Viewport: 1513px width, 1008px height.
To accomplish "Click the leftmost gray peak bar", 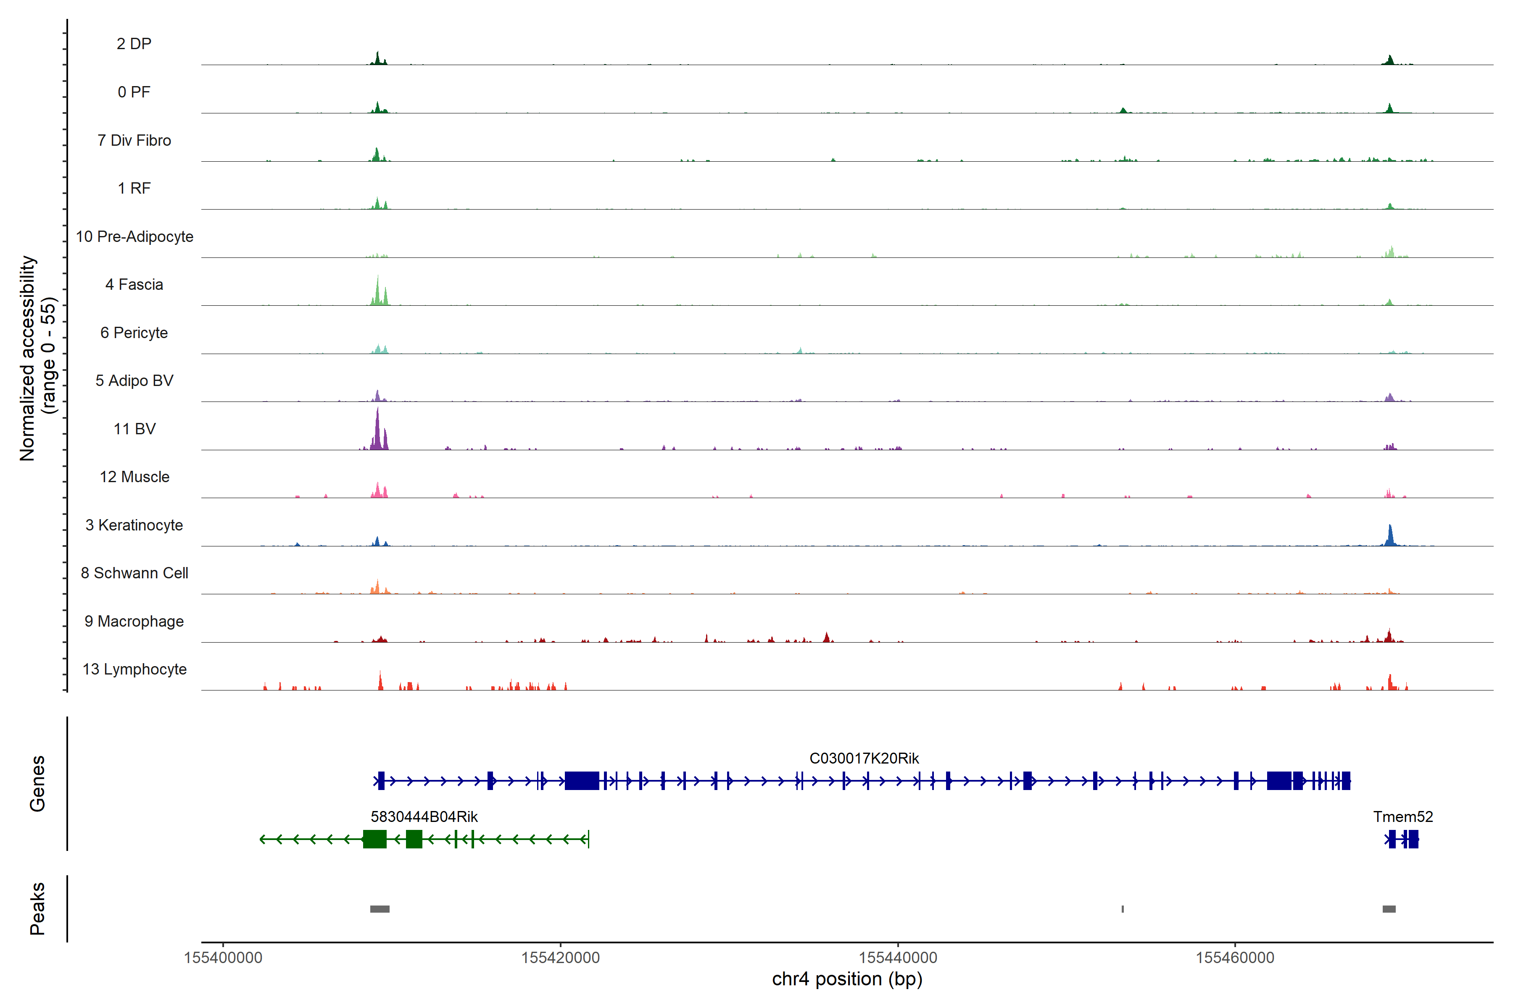I will point(380,909).
